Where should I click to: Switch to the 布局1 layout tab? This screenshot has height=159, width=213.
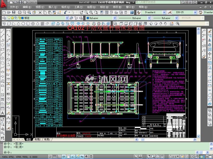pos(47,139)
